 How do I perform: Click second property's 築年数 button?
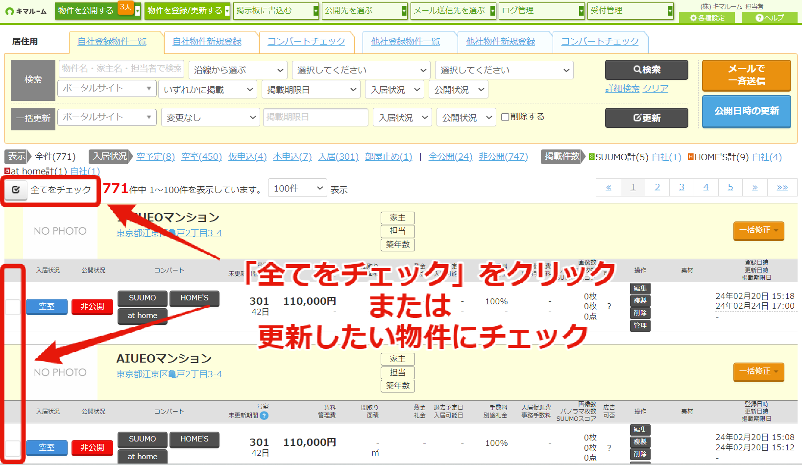[x=397, y=386]
